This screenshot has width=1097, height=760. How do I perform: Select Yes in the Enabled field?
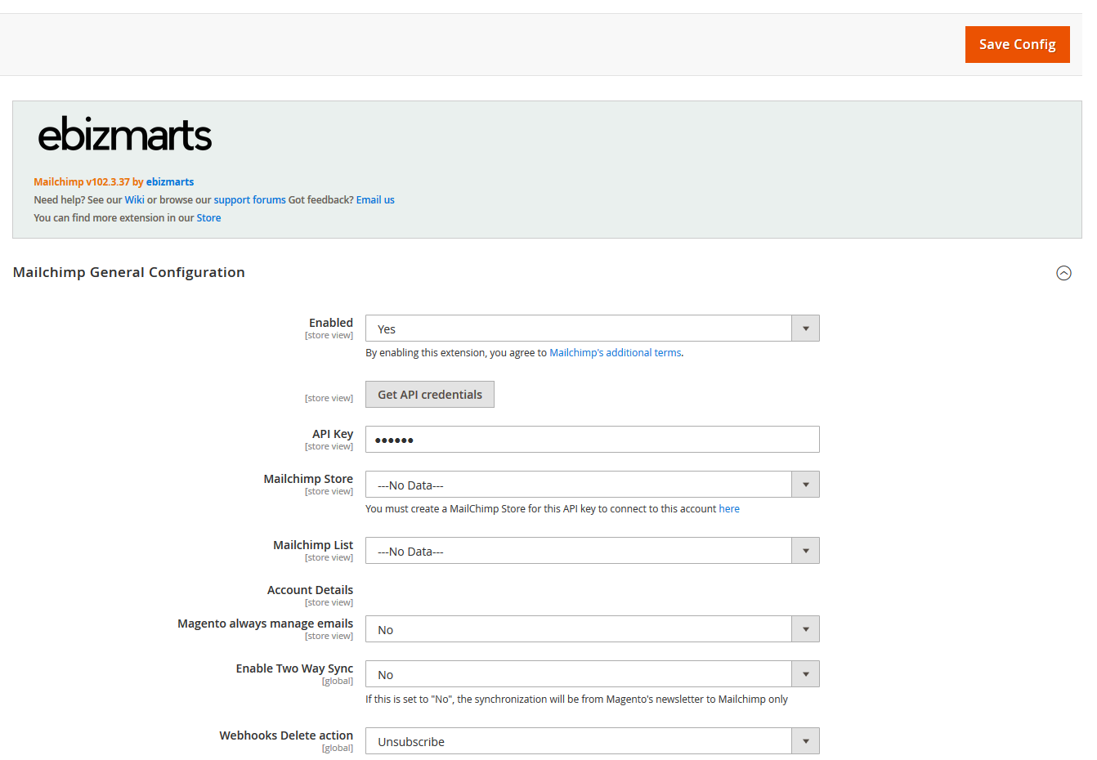490,329
